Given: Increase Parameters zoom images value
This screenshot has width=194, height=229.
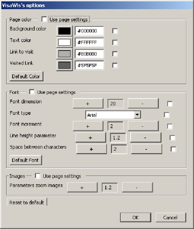Looking at the screenshot, I should coord(82,187).
